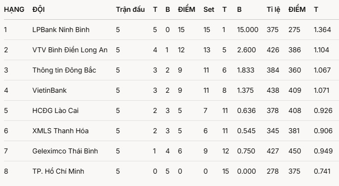
Task: Open the HCĐG Lào Cai team entry
Action: 55,111
